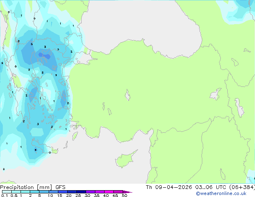Select the 0.5–1 mm legend swatch
The height and width of the screenshot is (197, 255).
click(16, 192)
